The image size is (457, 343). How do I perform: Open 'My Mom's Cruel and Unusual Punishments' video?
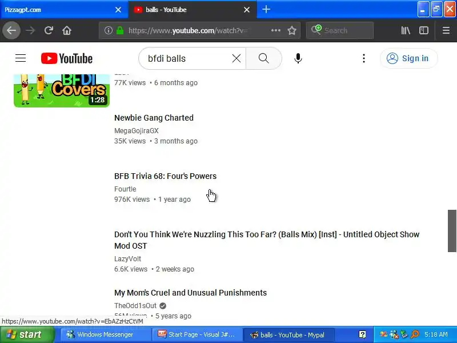190,293
